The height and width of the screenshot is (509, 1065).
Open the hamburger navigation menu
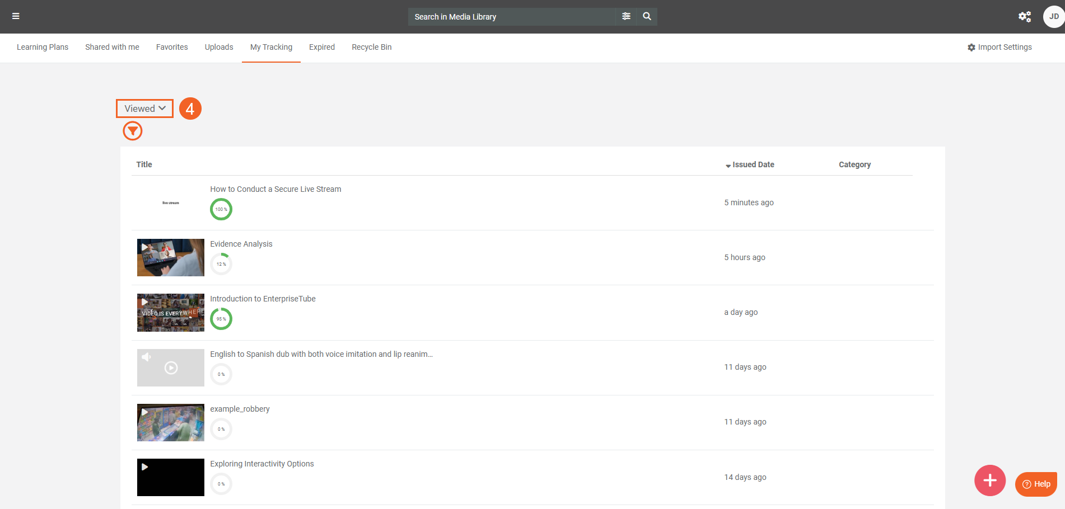[x=16, y=16]
